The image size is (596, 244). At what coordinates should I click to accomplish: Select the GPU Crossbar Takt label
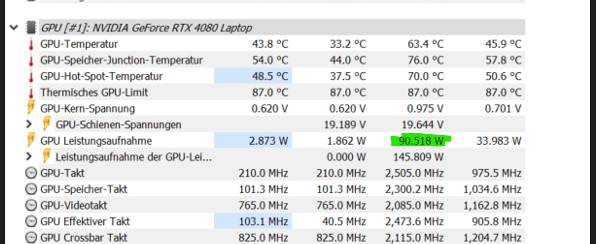tap(84, 237)
